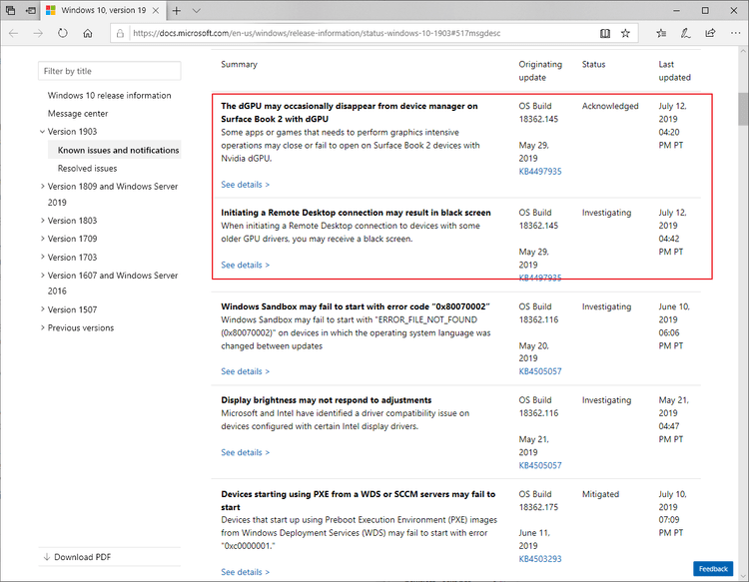Expand the Version 1803 node
The width and height of the screenshot is (749, 582).
pos(42,221)
